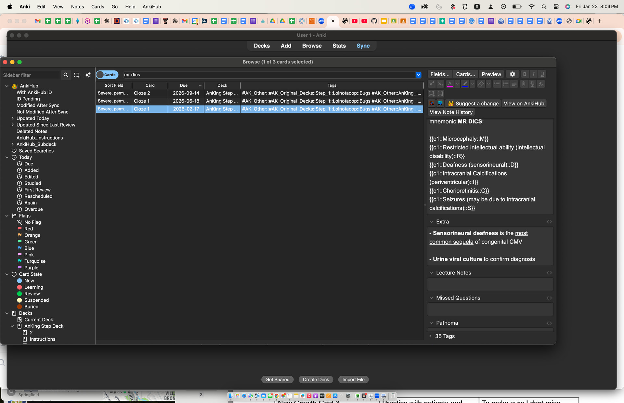
Task: Toggle the Cards/Notes switch
Action: [107, 75]
